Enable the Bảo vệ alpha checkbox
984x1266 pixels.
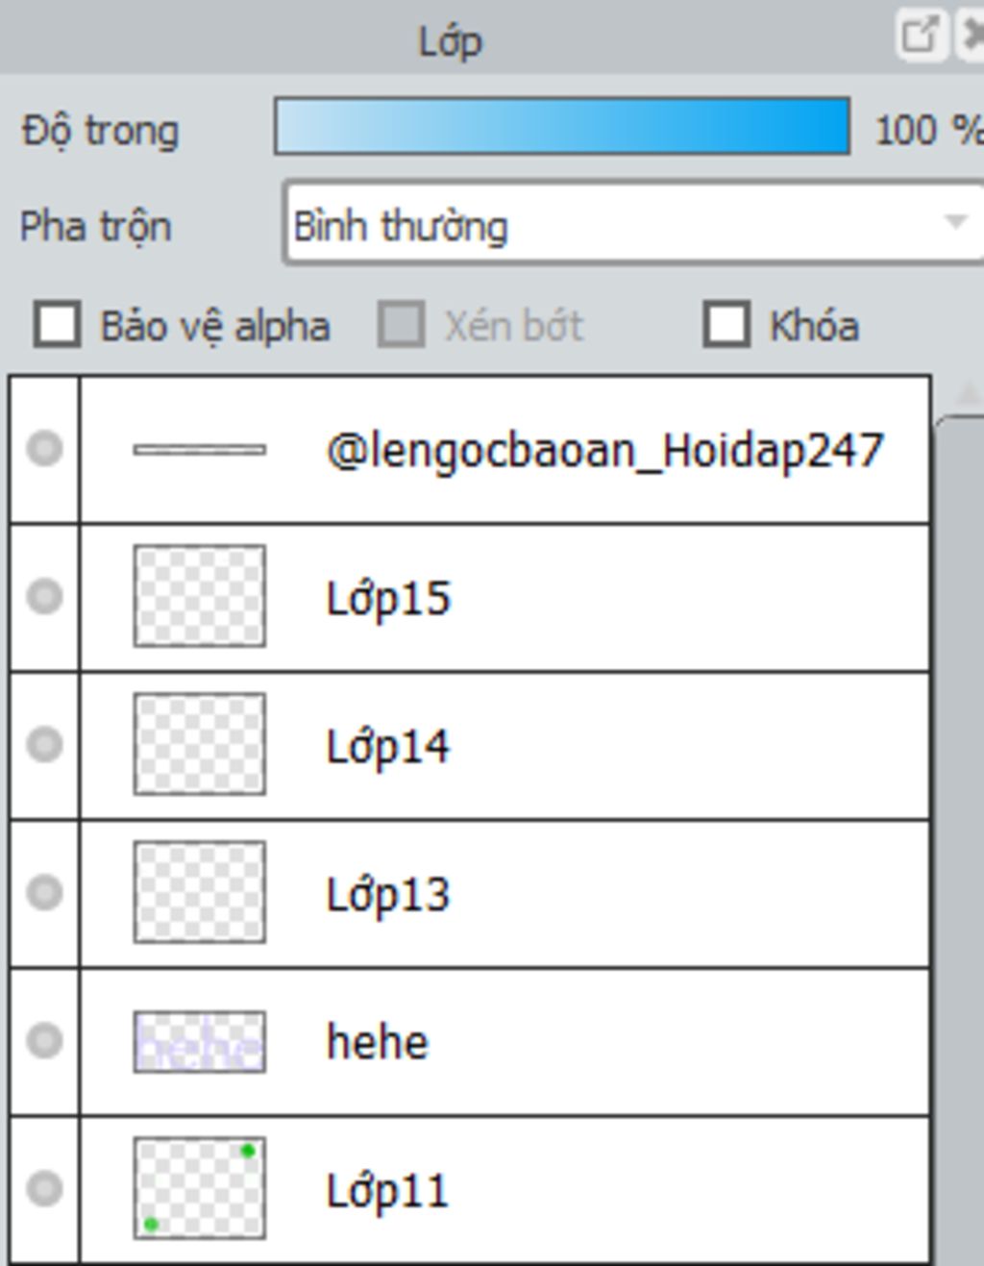[x=57, y=324]
